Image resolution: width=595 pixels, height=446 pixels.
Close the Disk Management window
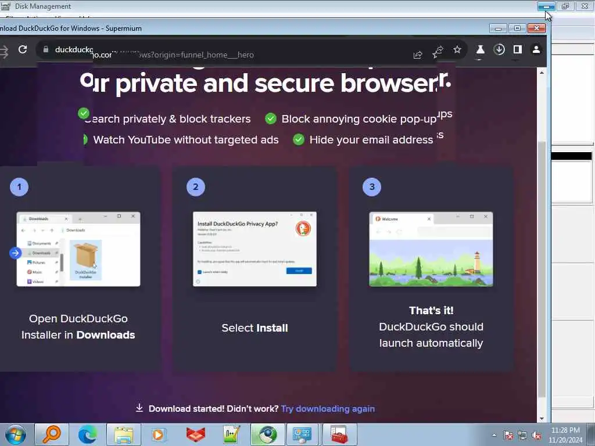[x=585, y=6]
